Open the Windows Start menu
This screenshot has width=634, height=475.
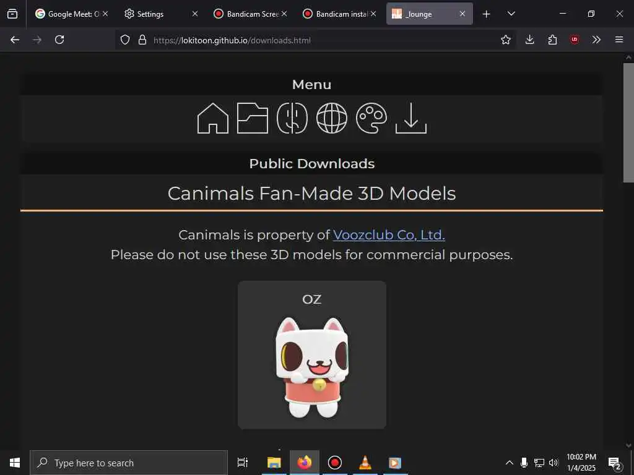(15, 463)
